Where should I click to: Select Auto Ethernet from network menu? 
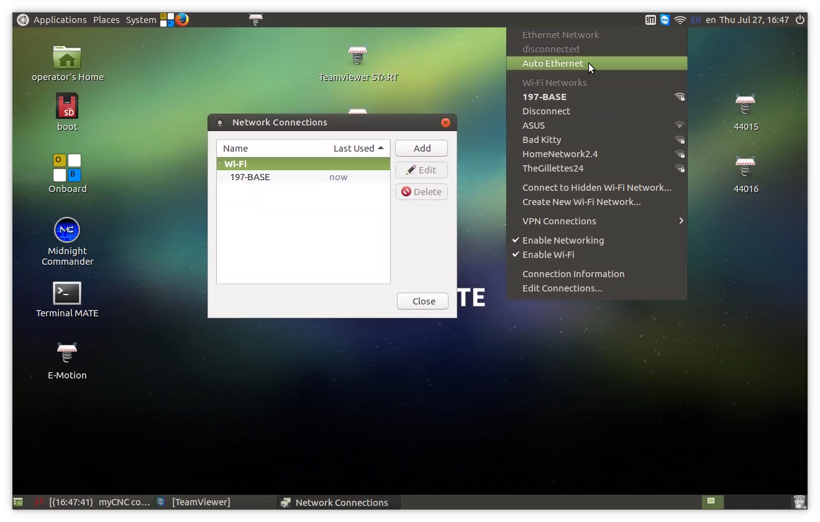coord(552,63)
